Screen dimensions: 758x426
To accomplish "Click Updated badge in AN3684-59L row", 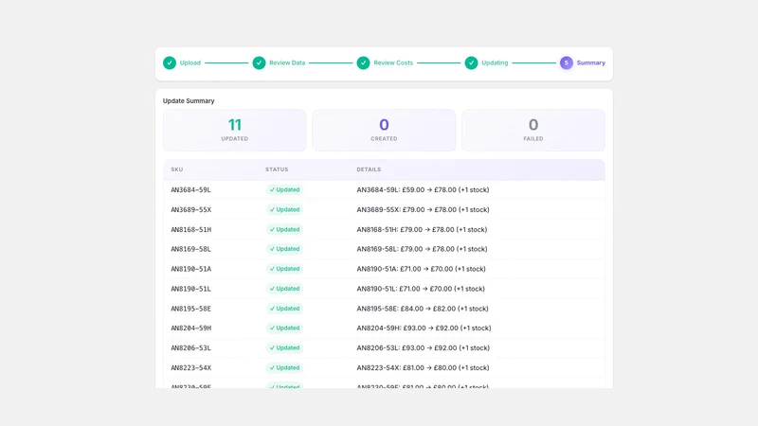I will pyautogui.click(x=284, y=190).
